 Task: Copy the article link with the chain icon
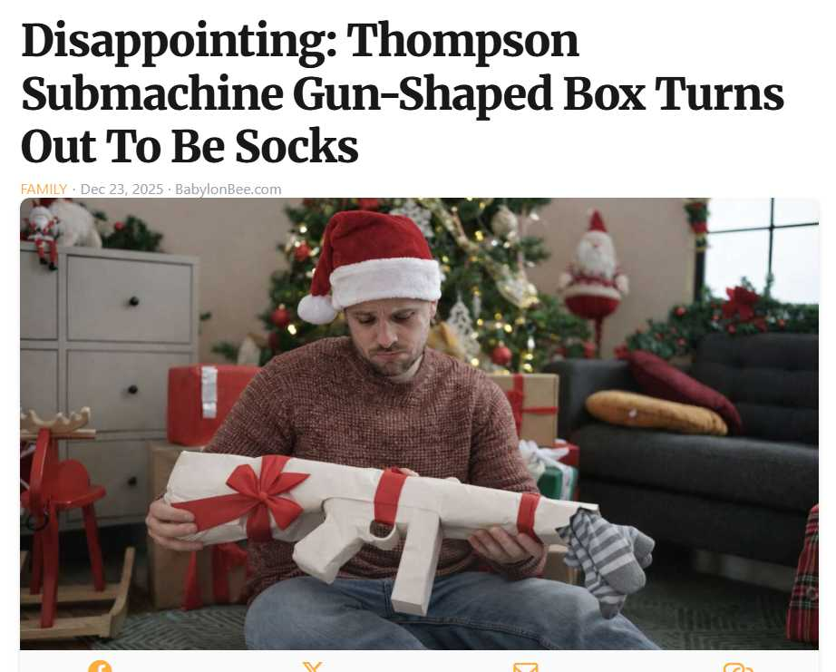click(738, 667)
